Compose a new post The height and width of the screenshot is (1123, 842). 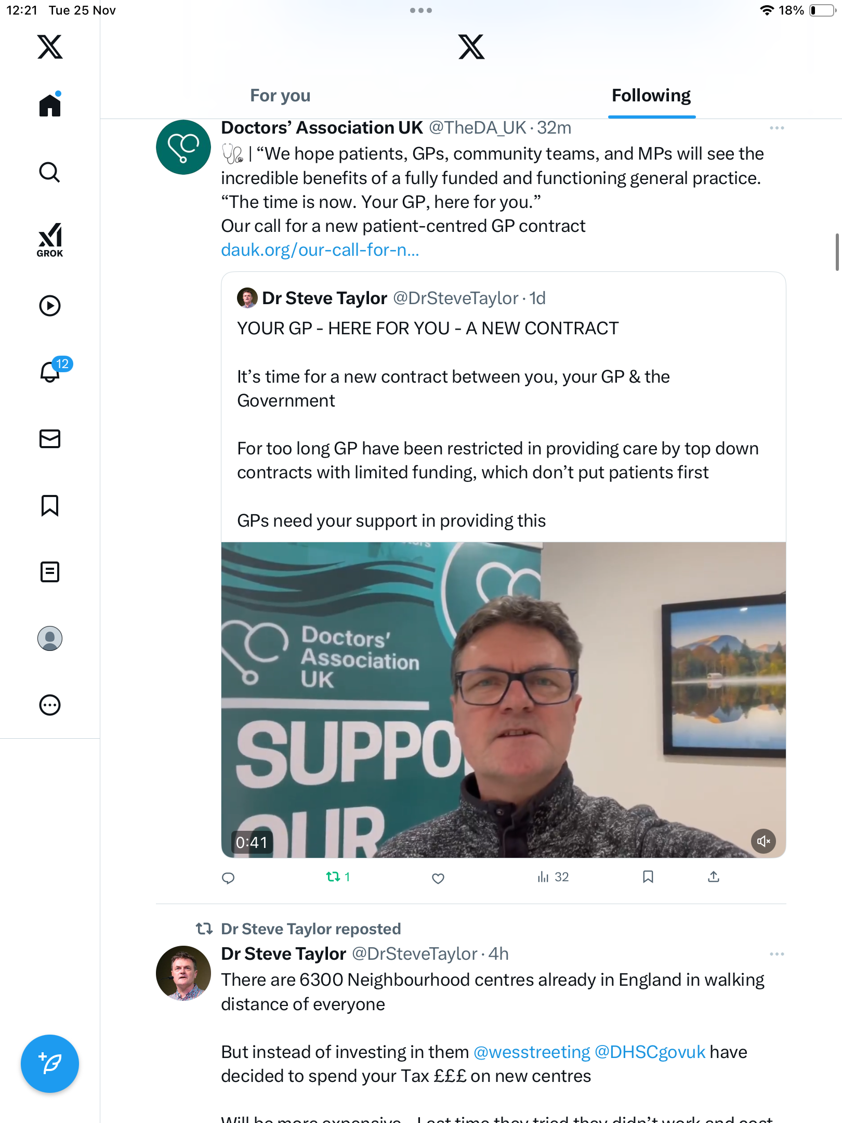coord(50,1064)
